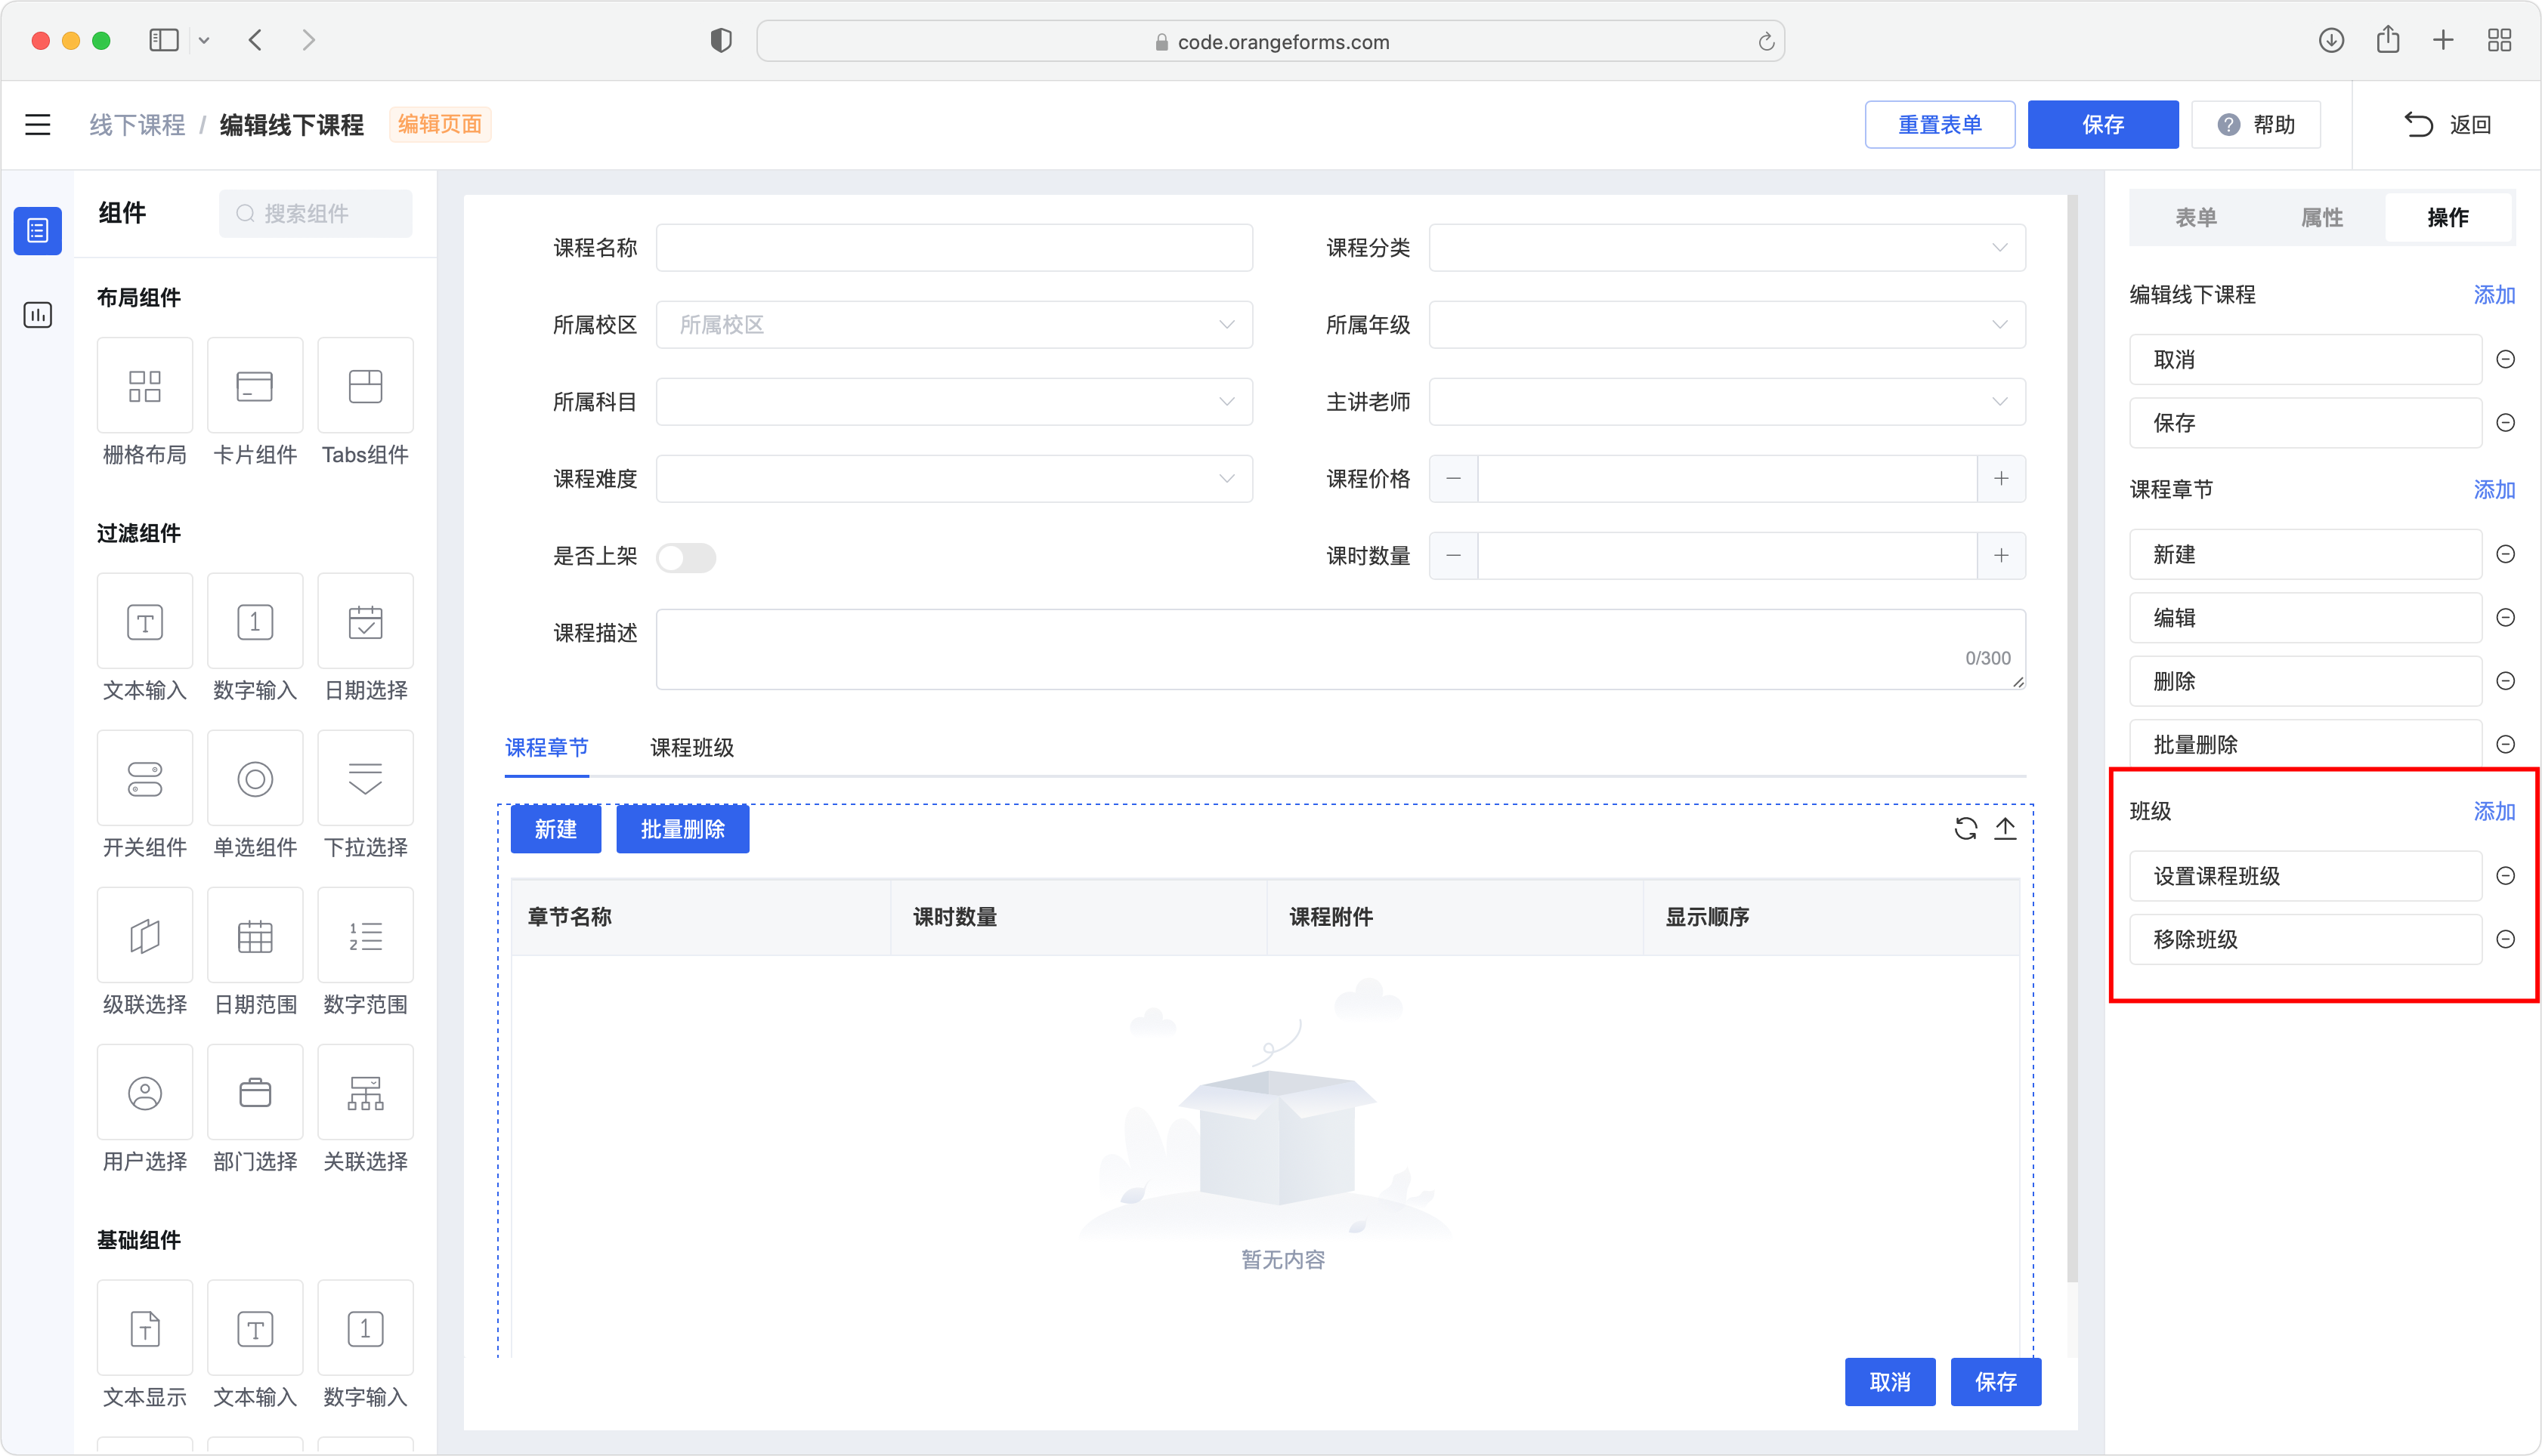Open the form components sidebar icon
The image size is (2542, 1456).
click(38, 231)
